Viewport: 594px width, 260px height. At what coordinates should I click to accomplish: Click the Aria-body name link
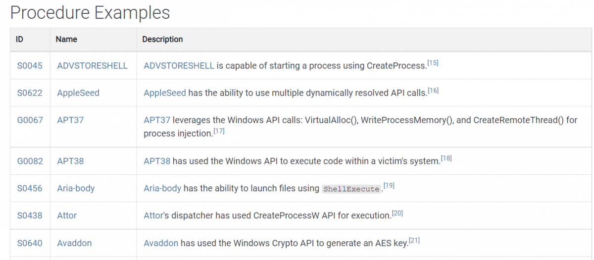point(76,188)
